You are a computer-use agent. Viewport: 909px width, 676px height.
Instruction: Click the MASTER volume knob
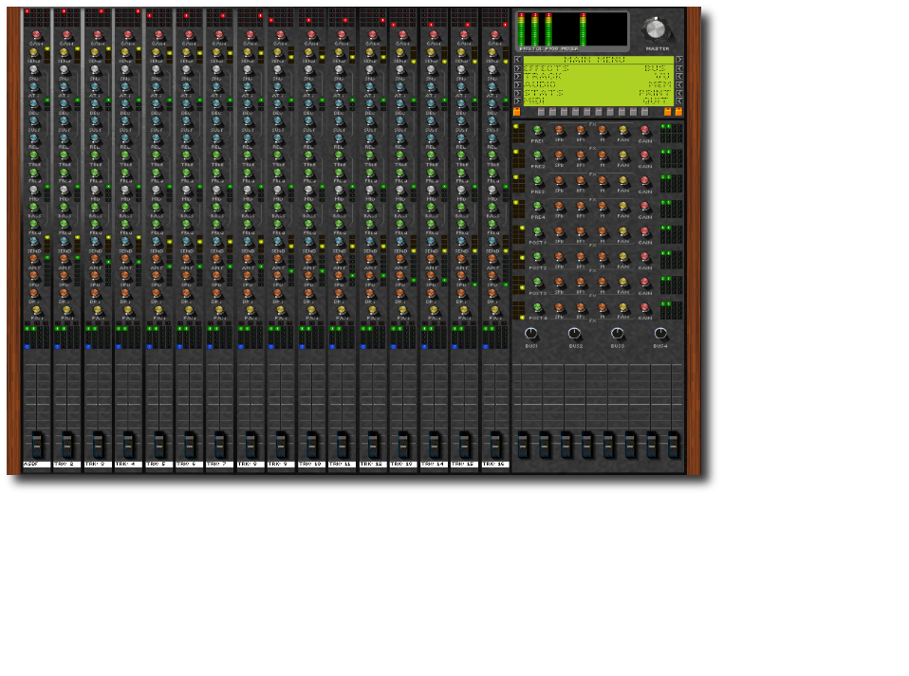pos(655,29)
